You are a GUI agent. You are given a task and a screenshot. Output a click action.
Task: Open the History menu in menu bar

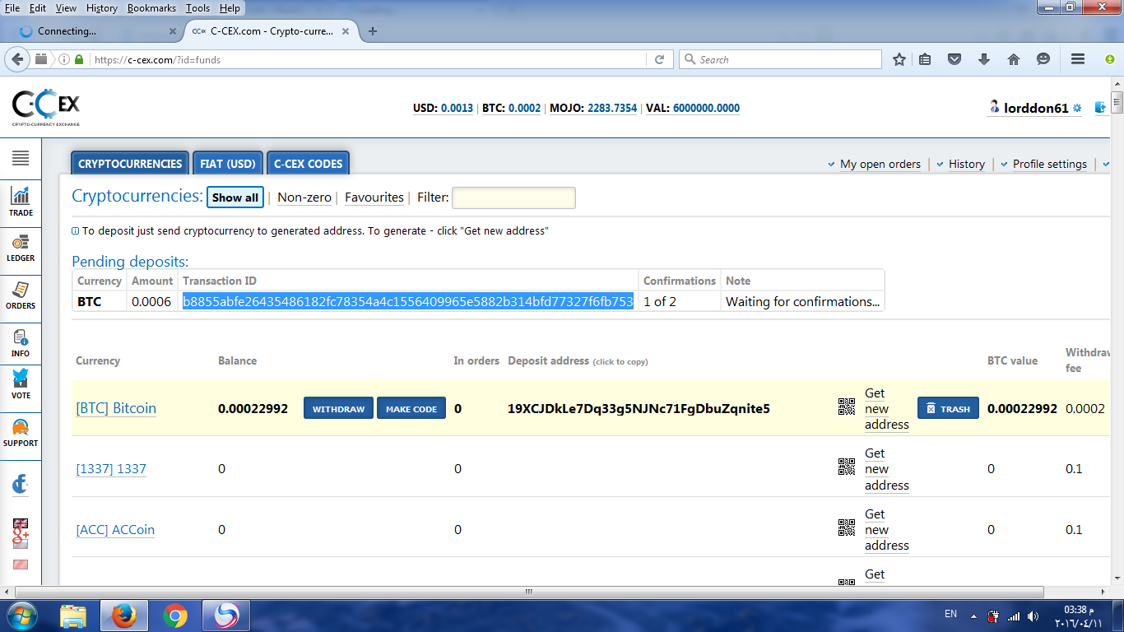click(x=102, y=8)
